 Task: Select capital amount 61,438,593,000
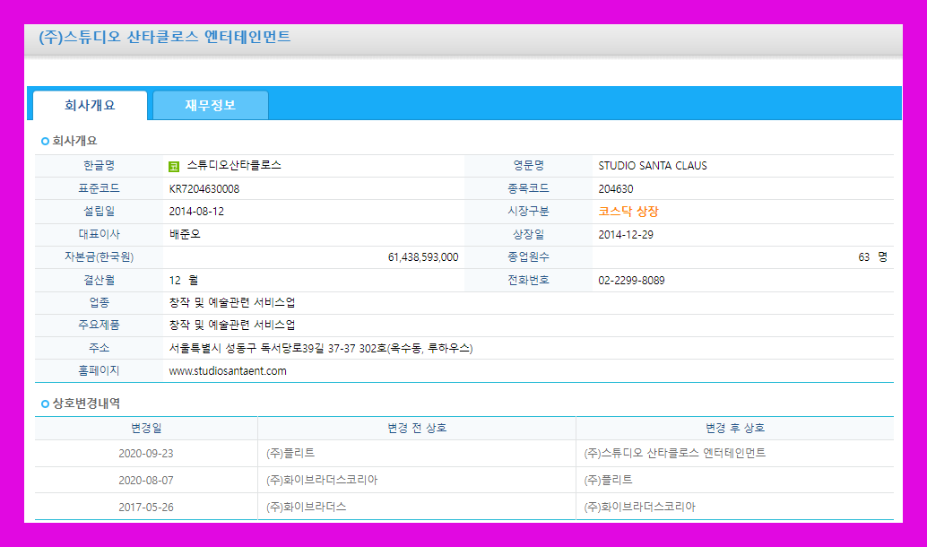pos(422,256)
